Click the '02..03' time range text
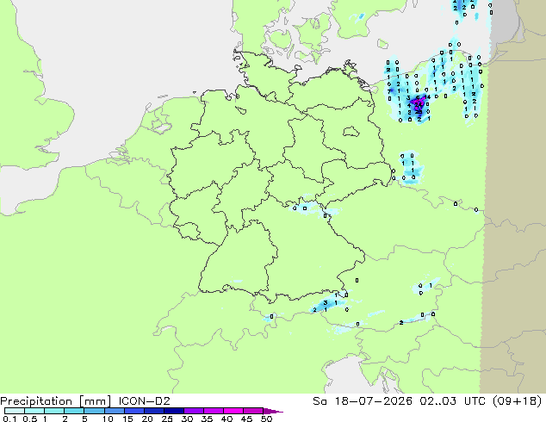Image resolution: width=546 pixels, height=422 pixels. [x=437, y=401]
